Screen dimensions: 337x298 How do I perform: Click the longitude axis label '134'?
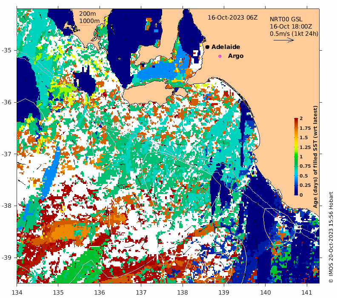tap(17, 292)
